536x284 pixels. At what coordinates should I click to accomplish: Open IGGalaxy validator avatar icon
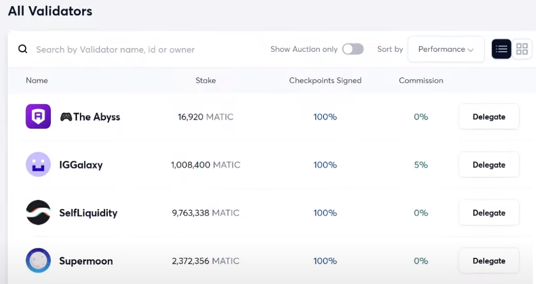click(x=38, y=164)
